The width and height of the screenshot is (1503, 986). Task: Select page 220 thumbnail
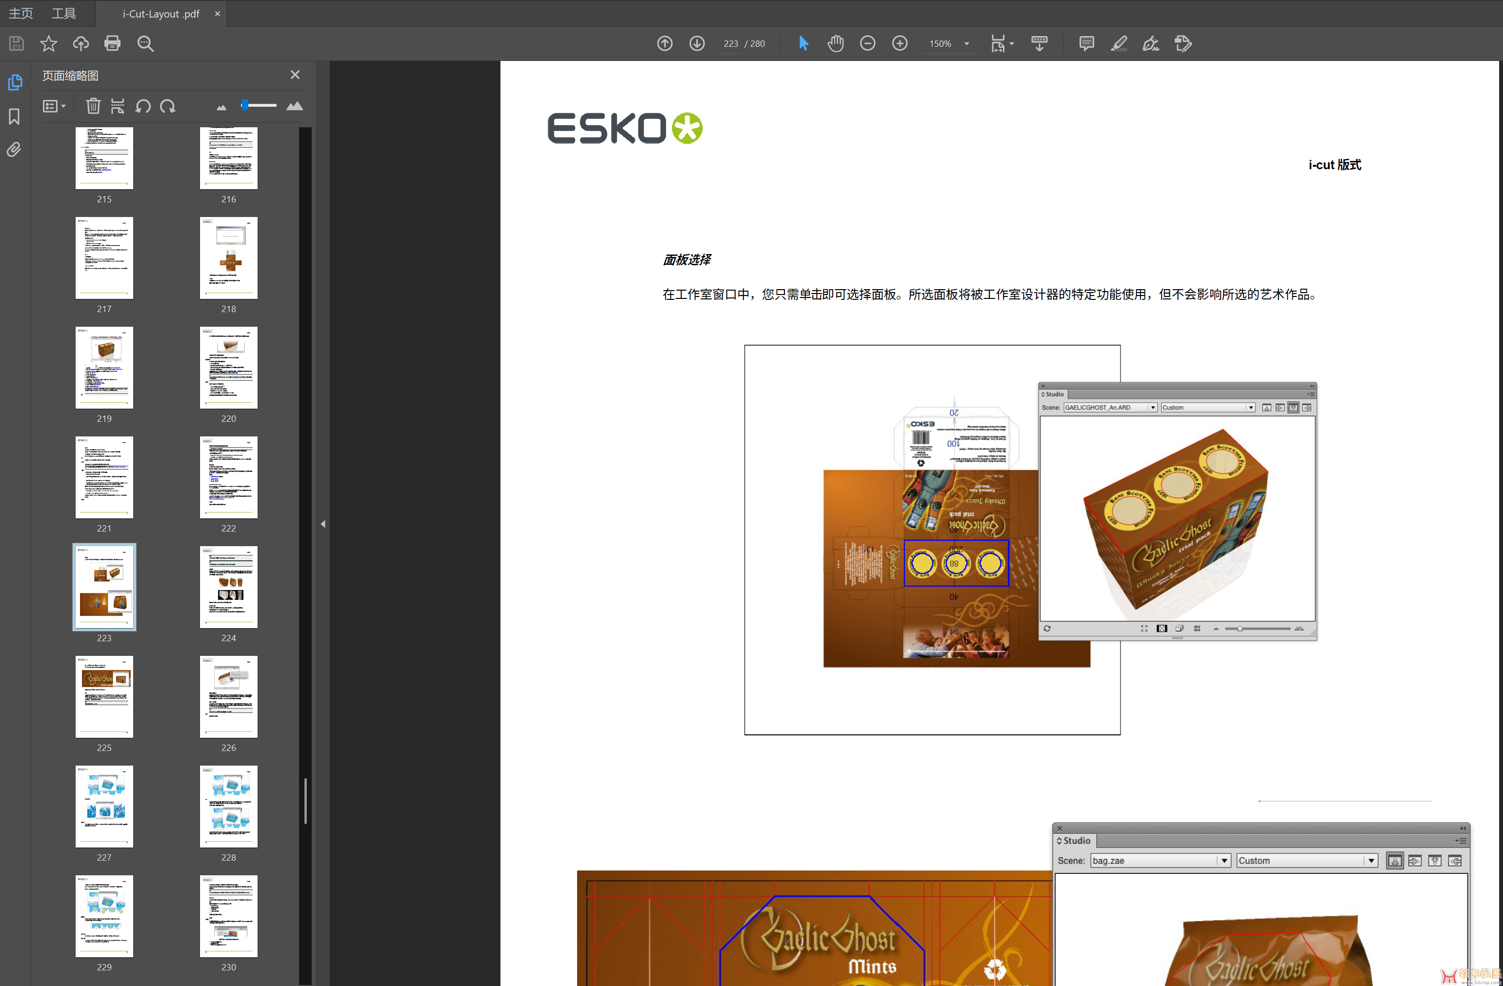coord(229,367)
